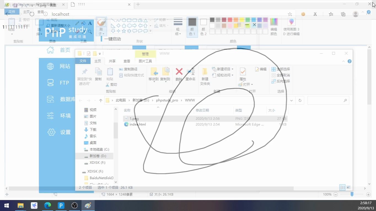Viewport: 376px width, 211px height.
Task: Go back with Explorer back arrow
Action: click(80, 101)
